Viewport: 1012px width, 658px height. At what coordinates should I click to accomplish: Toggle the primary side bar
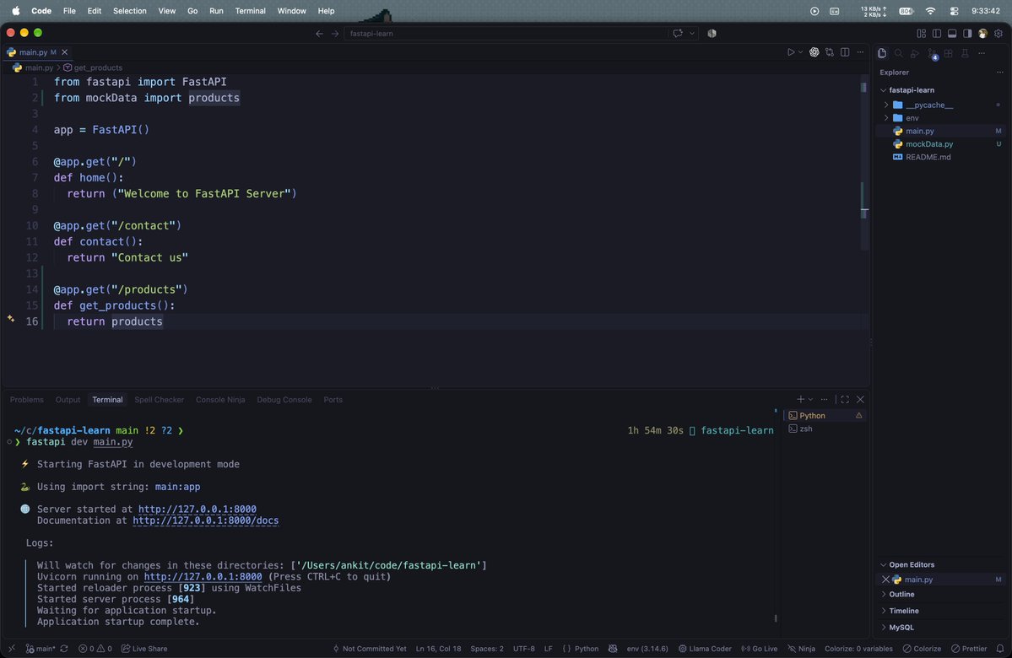pos(937,34)
